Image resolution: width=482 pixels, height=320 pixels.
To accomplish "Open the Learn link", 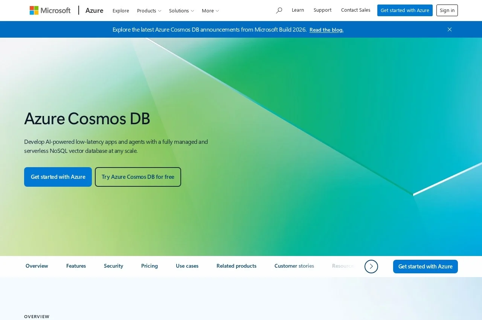I will pos(298,10).
